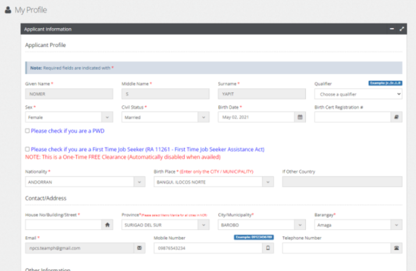
Task: Click the telephone icon beside Telephone Number
Action: point(396,248)
